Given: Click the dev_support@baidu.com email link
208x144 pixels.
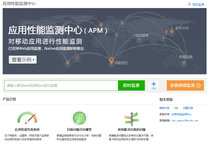Looking at the screenshot, I should click(x=185, y=120).
